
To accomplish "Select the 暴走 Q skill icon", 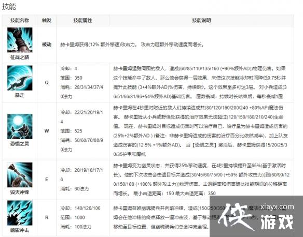I will pos(20,78).
